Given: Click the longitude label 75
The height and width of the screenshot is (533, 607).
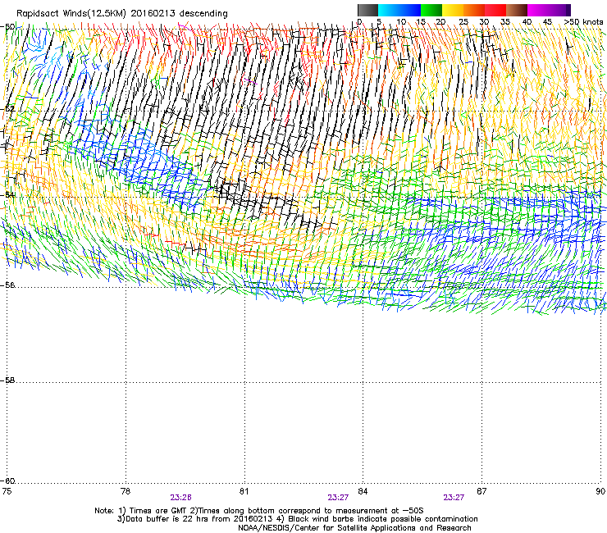Looking at the screenshot, I should click(x=7, y=491).
